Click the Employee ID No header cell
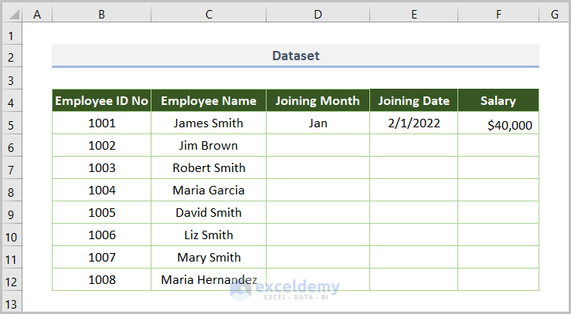The height and width of the screenshot is (314, 571). click(101, 100)
